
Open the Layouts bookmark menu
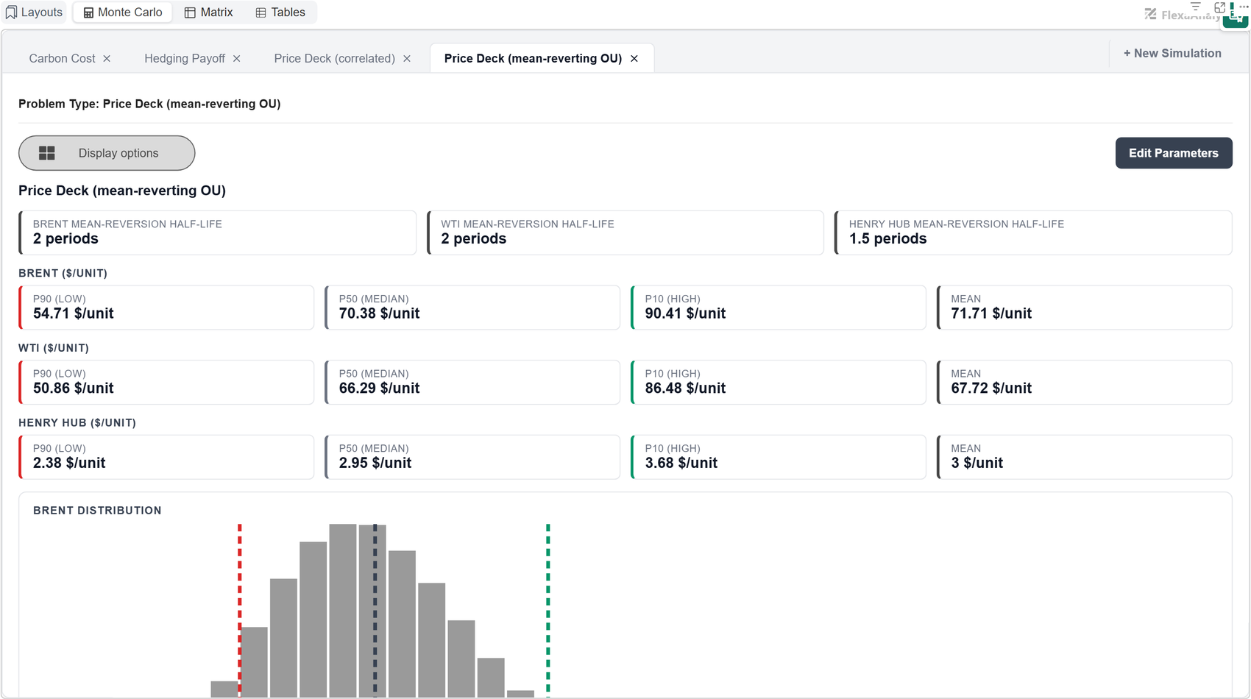[x=34, y=13]
